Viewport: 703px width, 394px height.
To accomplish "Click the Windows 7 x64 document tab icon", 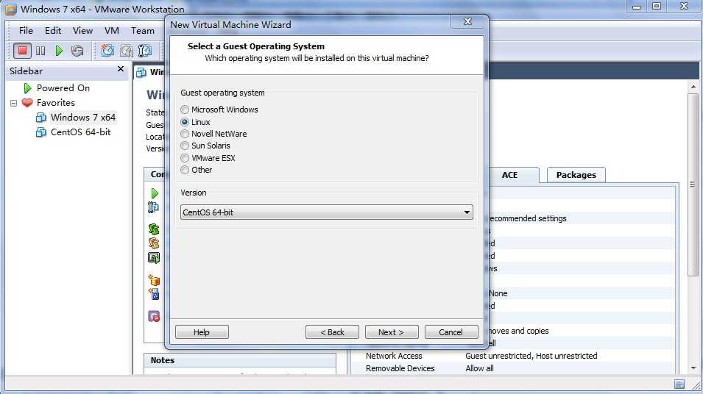I will [141, 72].
